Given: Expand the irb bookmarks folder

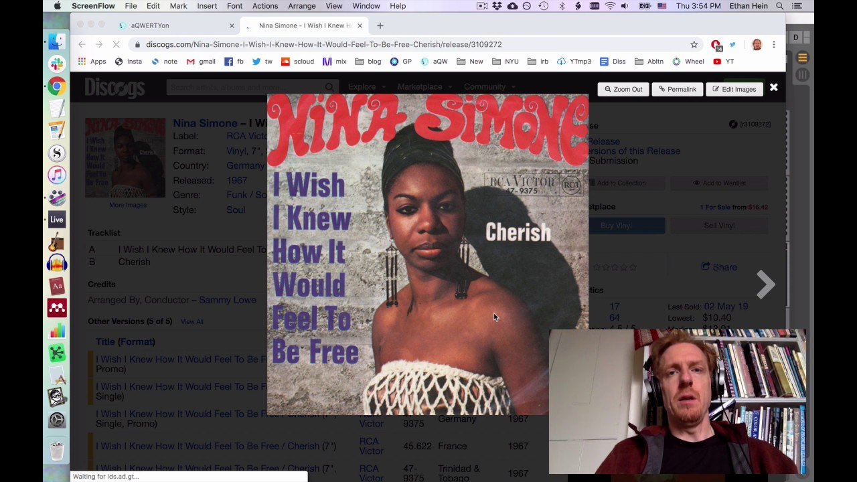Looking at the screenshot, I should point(538,61).
